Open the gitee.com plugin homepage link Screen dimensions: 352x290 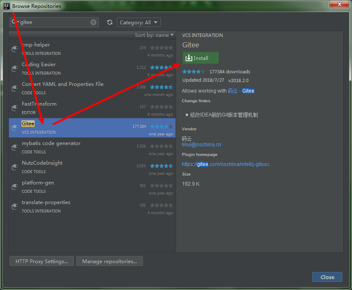tap(225, 164)
